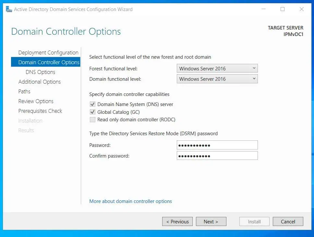This screenshot has width=314, height=237.
Task: Open the Paths step
Action: point(24,91)
